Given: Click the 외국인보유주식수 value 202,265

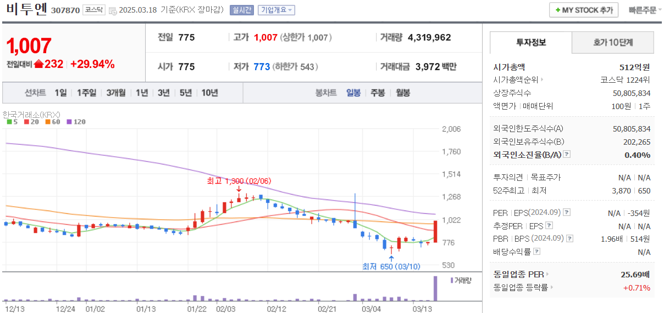Looking at the screenshot, I should coord(638,141).
